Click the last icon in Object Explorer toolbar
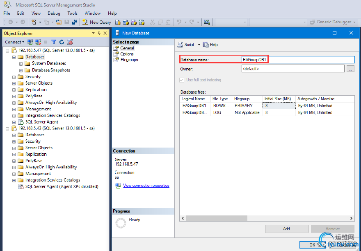361x251 pixels. 70,42
